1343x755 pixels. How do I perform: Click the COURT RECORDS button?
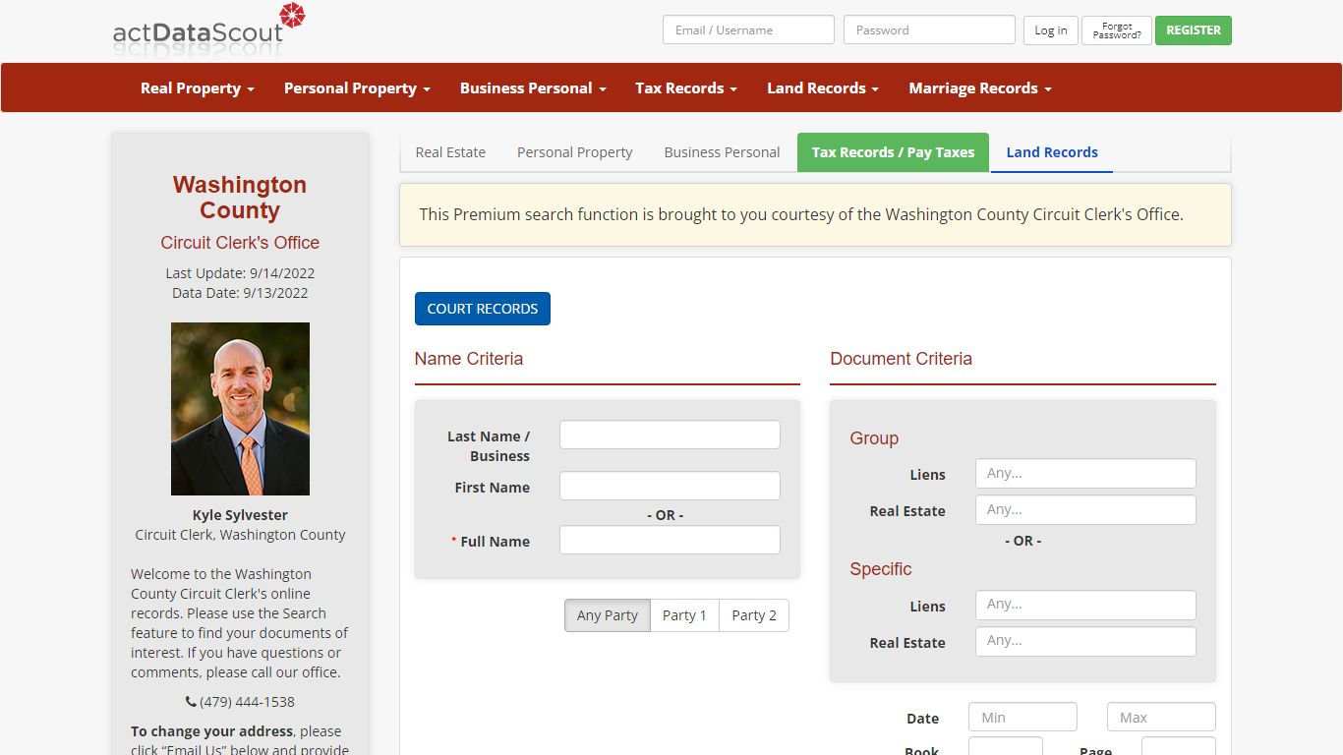click(x=483, y=309)
